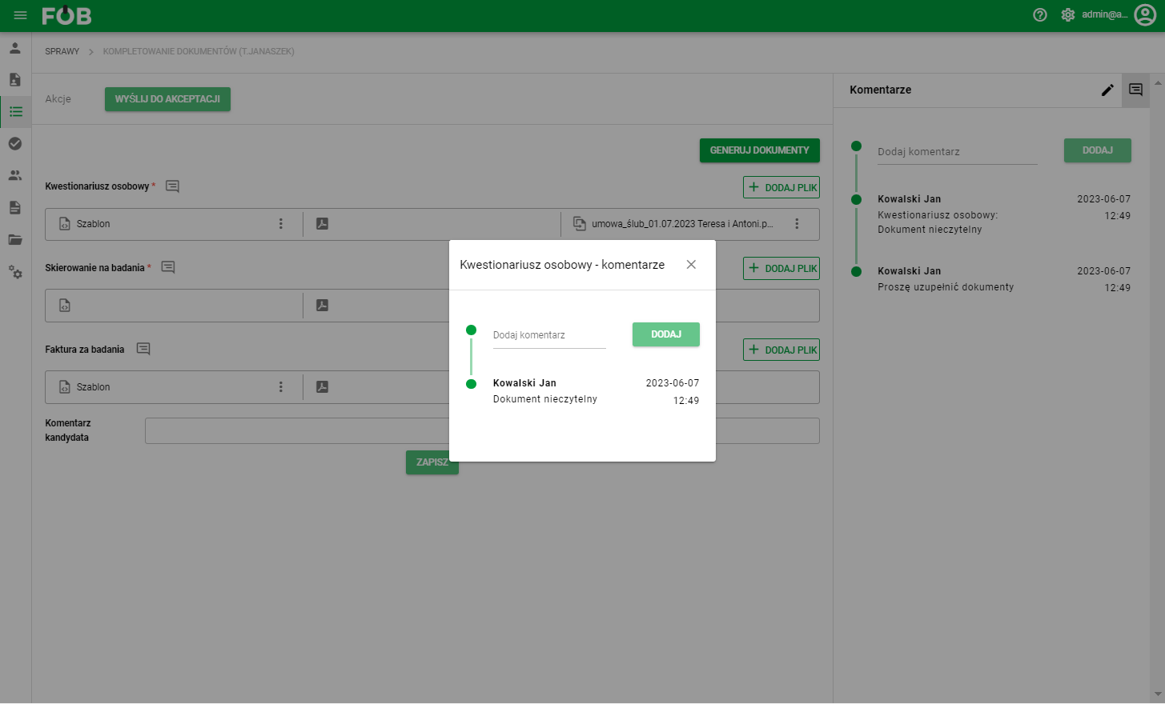Click GENERUJ DOKUMENTY button

click(x=760, y=150)
